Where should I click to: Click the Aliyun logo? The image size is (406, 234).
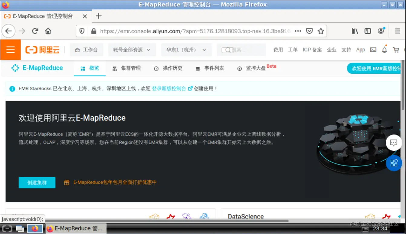(x=42, y=50)
